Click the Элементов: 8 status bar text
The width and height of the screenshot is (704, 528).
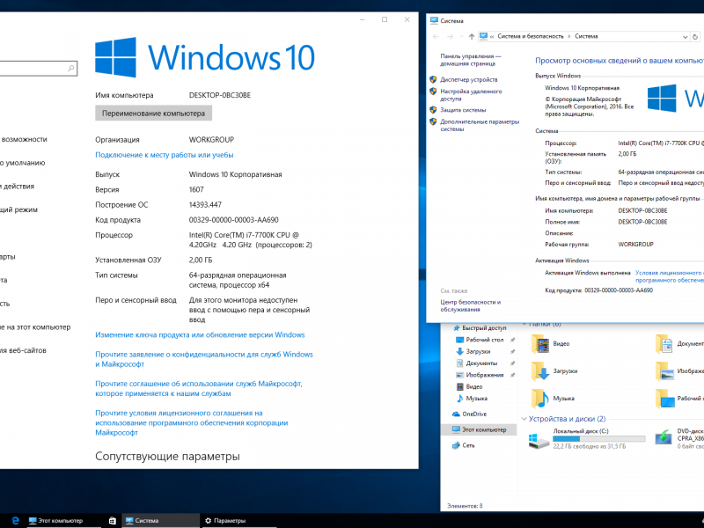pyautogui.click(x=465, y=505)
